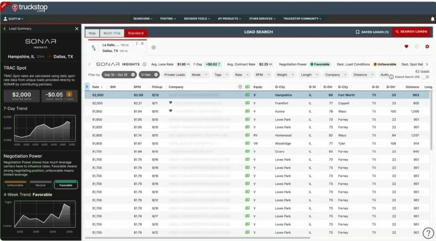Expand the RPM filter dropdown
The width and height of the screenshot is (436, 241).
262,75
